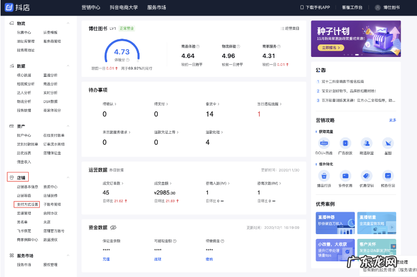Open the 精选联盟 icon
Image resolution: width=417 pixels, height=277 pixels.
click(367, 143)
